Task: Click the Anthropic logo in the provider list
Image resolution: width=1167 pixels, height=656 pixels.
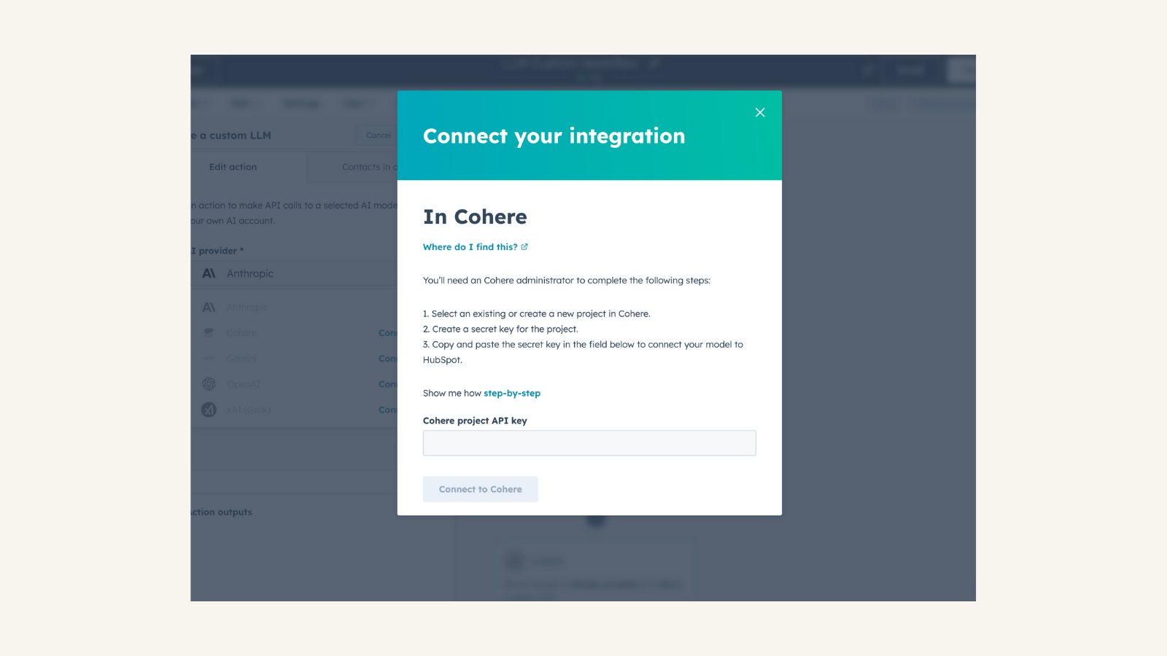Action: [x=208, y=307]
